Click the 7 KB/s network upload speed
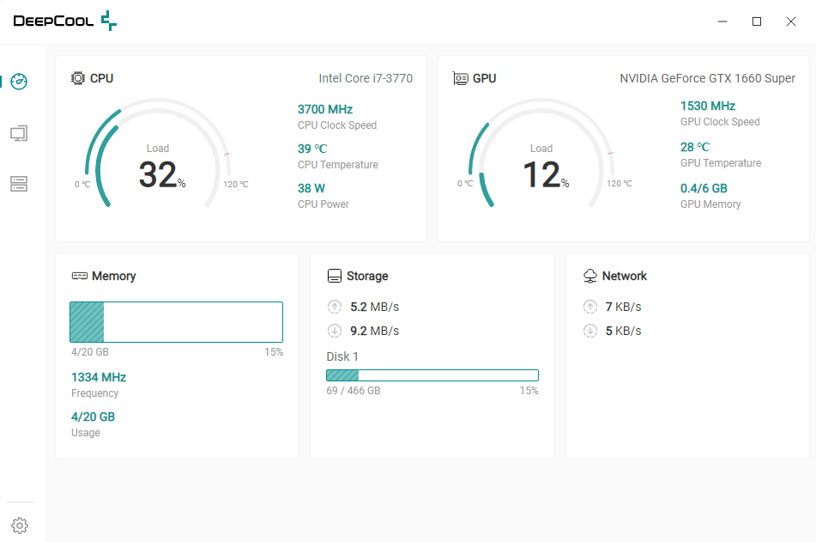 pos(624,307)
